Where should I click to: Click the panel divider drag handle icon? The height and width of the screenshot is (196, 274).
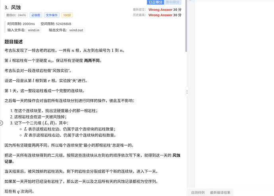187,92
